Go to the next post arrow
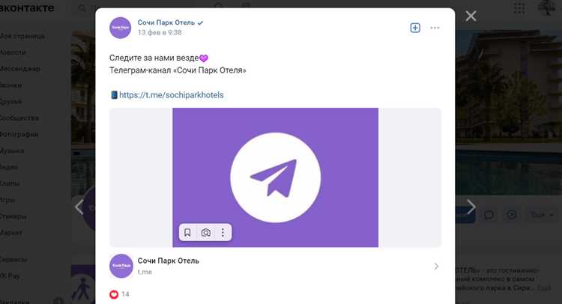Screen dimensions: 562x304 pos(471,207)
